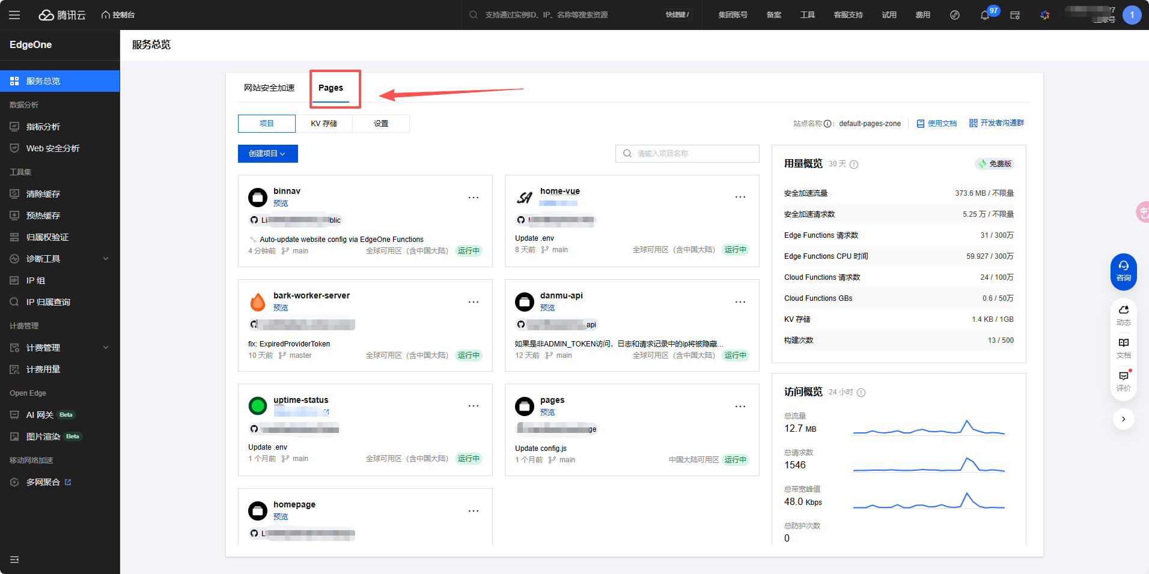
Task: Click the 预览 link under binnav
Action: (x=281, y=204)
